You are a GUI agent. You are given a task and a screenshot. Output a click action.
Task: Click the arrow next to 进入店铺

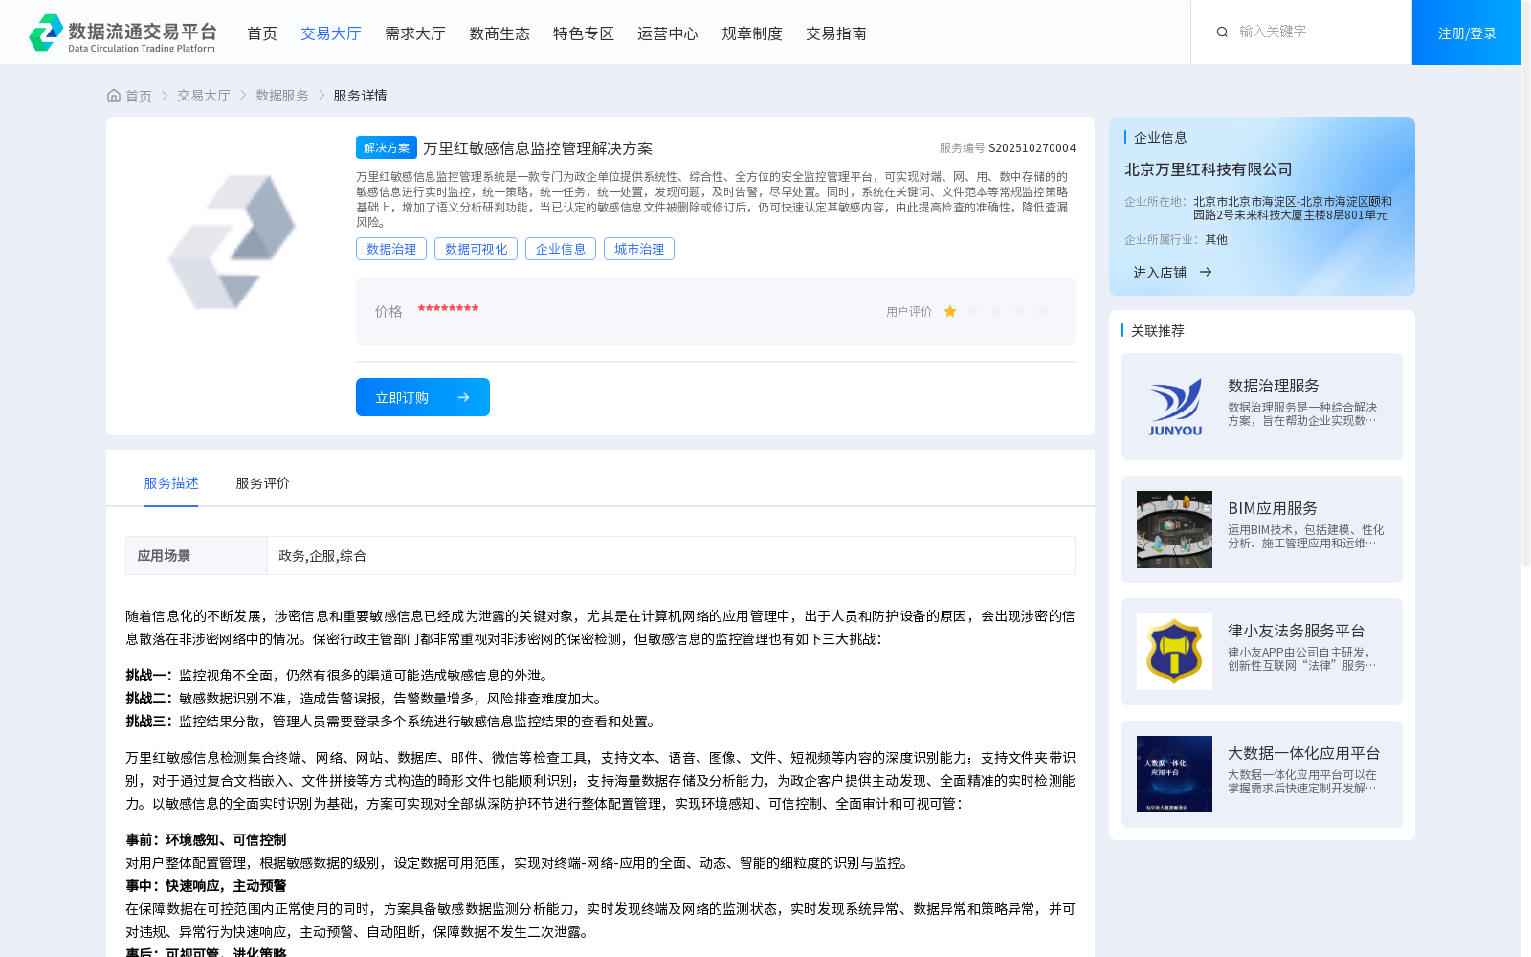(1206, 272)
